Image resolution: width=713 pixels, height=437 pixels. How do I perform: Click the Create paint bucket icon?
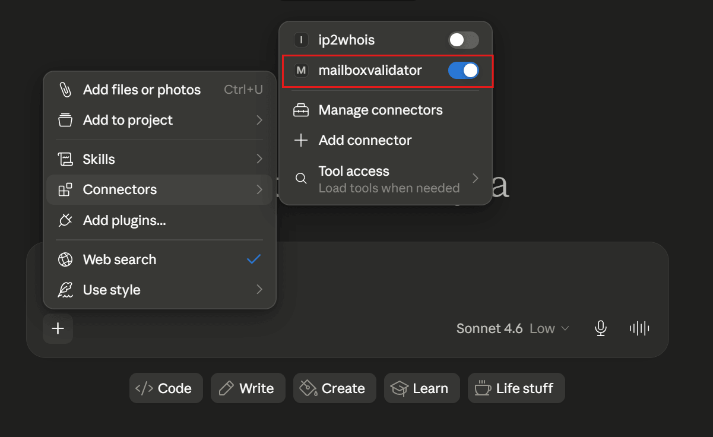point(308,388)
